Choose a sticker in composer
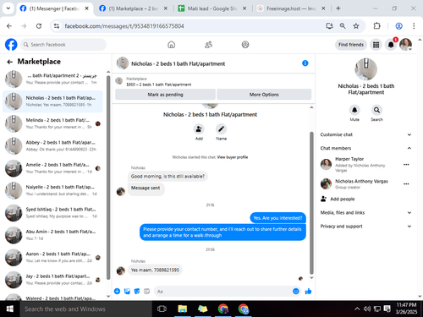The image size is (423, 317). [x=137, y=291]
